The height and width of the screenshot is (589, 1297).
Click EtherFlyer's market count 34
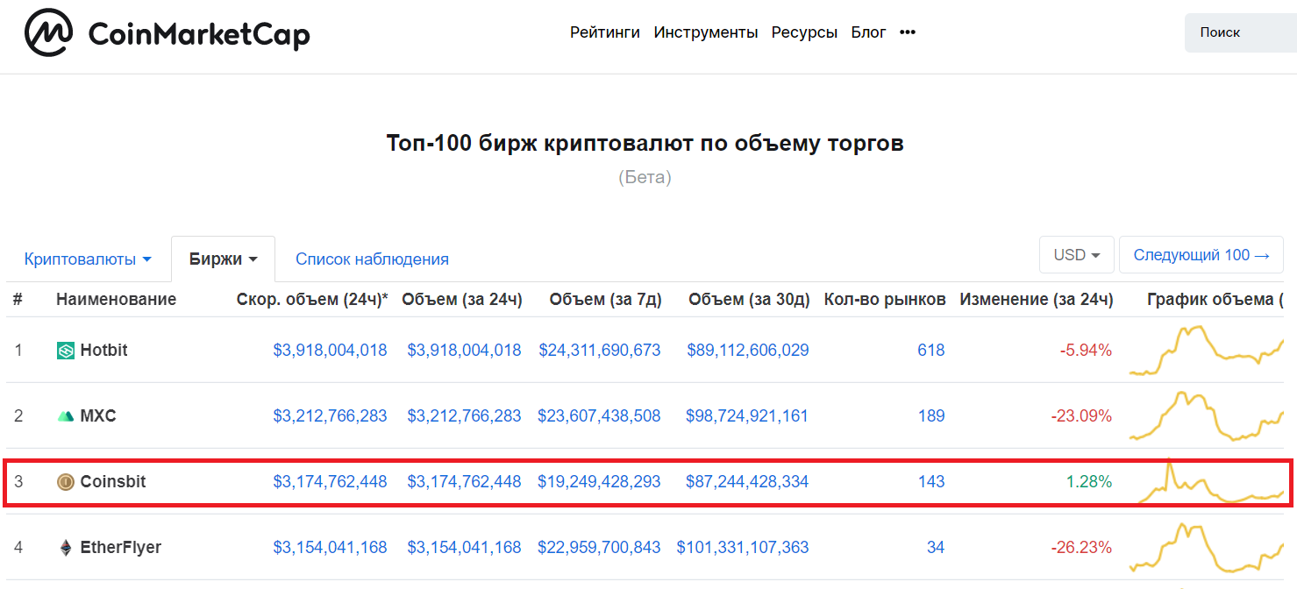936,548
